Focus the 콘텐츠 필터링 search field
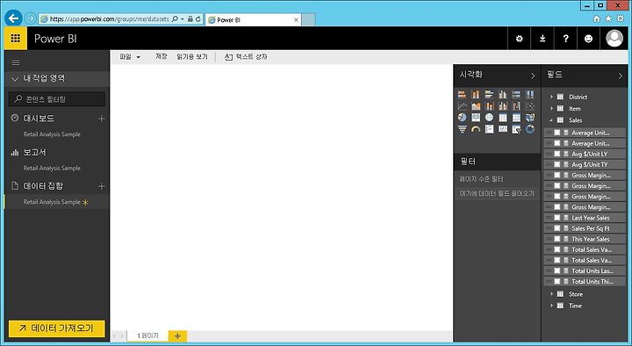This screenshot has width=632, height=346. coord(57,99)
